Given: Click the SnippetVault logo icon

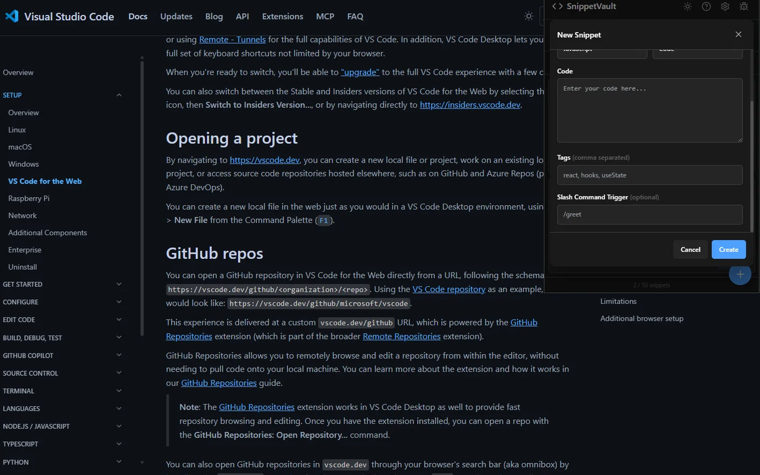Looking at the screenshot, I should coord(556,7).
